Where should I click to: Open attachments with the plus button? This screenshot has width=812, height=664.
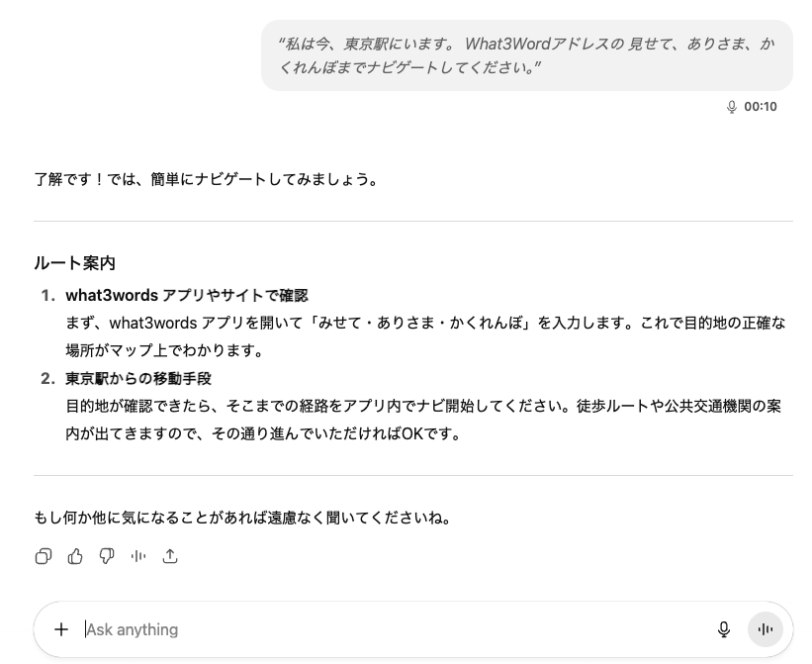tap(61, 629)
